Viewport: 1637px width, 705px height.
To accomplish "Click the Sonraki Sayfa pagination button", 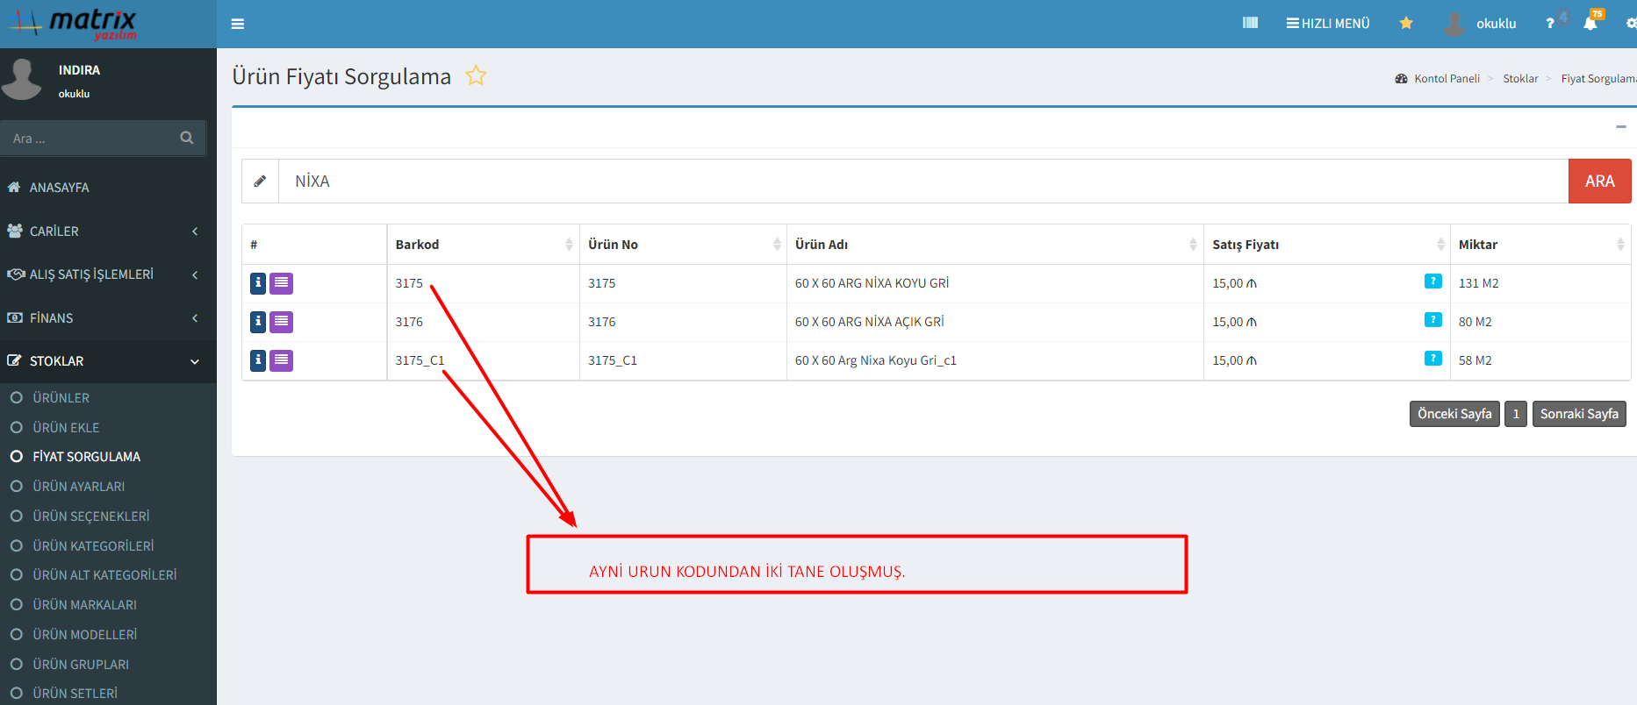I will point(1578,414).
